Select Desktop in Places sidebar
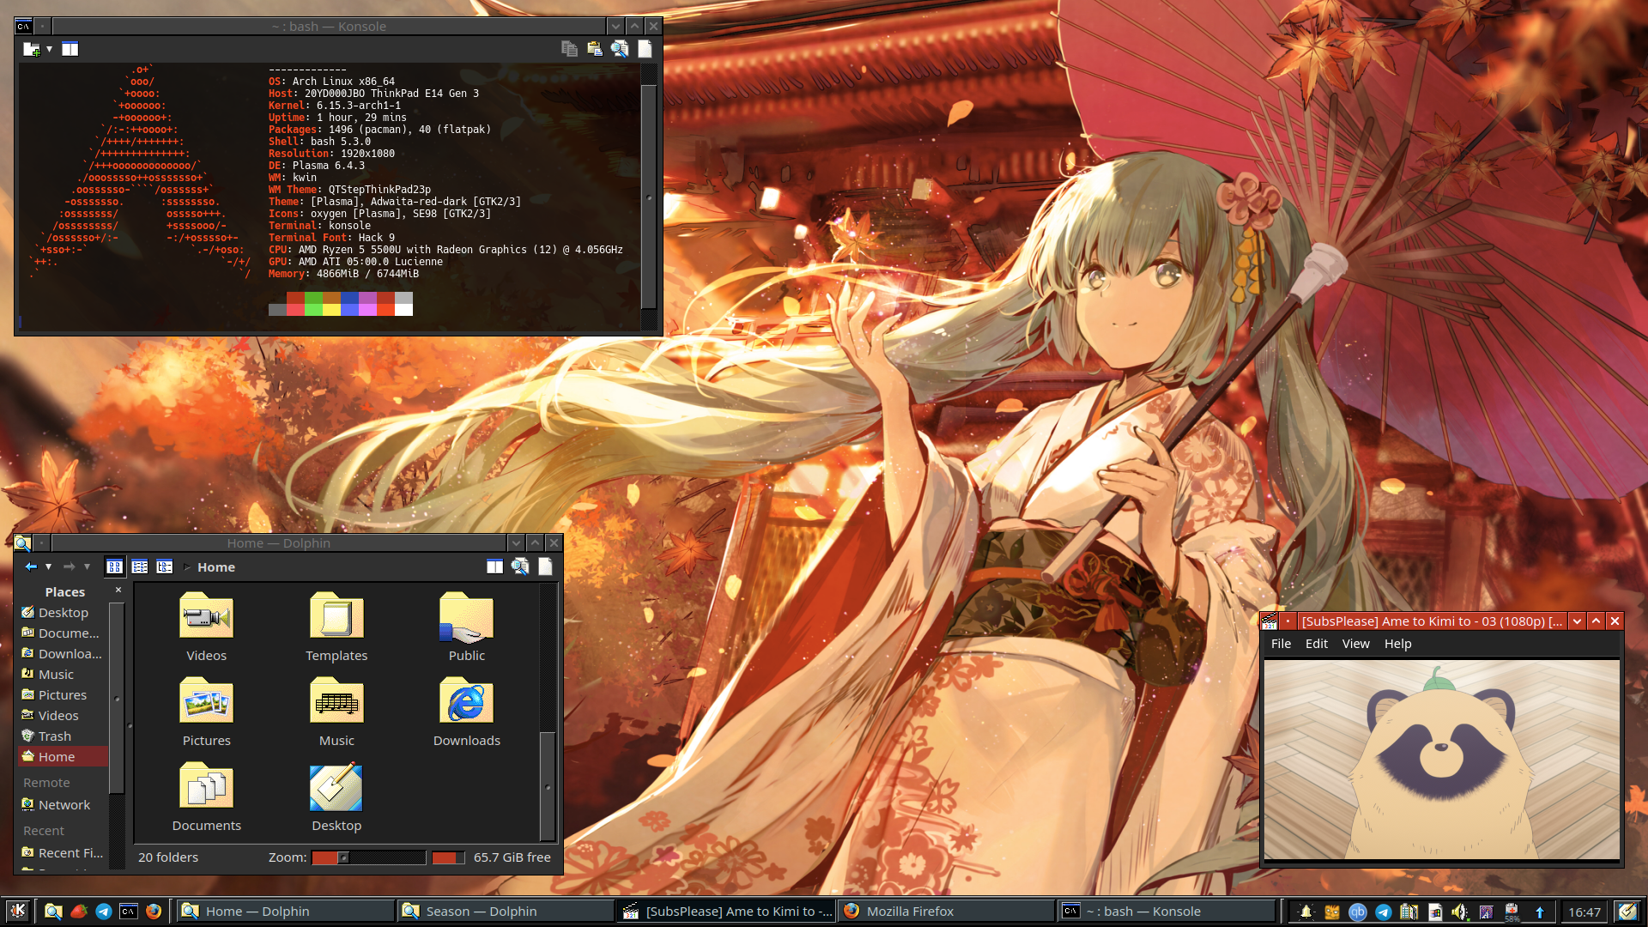Image resolution: width=1648 pixels, height=927 pixels. (x=64, y=612)
